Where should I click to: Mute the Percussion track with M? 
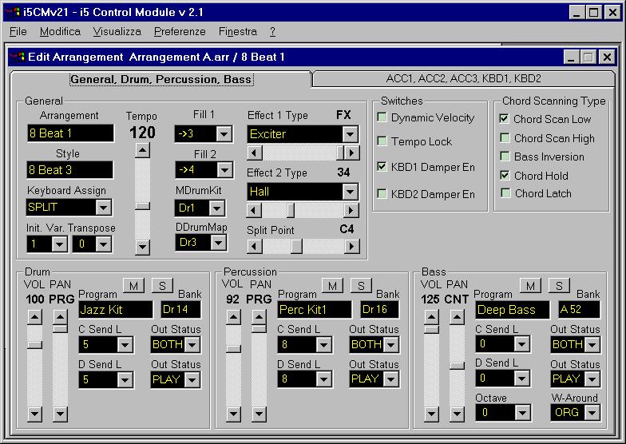click(x=331, y=285)
